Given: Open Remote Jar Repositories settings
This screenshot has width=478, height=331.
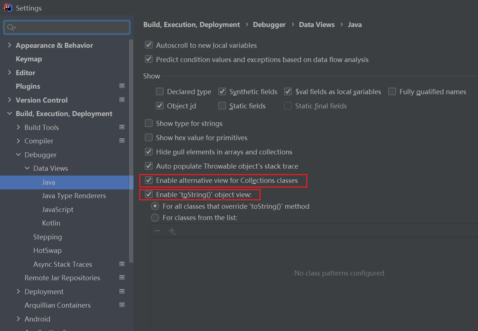Looking at the screenshot, I should 62,278.
